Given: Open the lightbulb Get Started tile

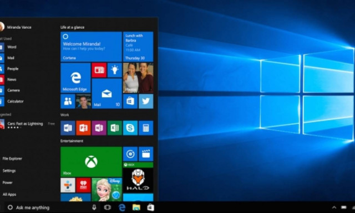Looking at the screenshot, I should [x=115, y=70].
